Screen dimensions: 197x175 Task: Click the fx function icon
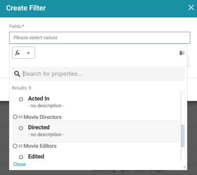point(17,53)
